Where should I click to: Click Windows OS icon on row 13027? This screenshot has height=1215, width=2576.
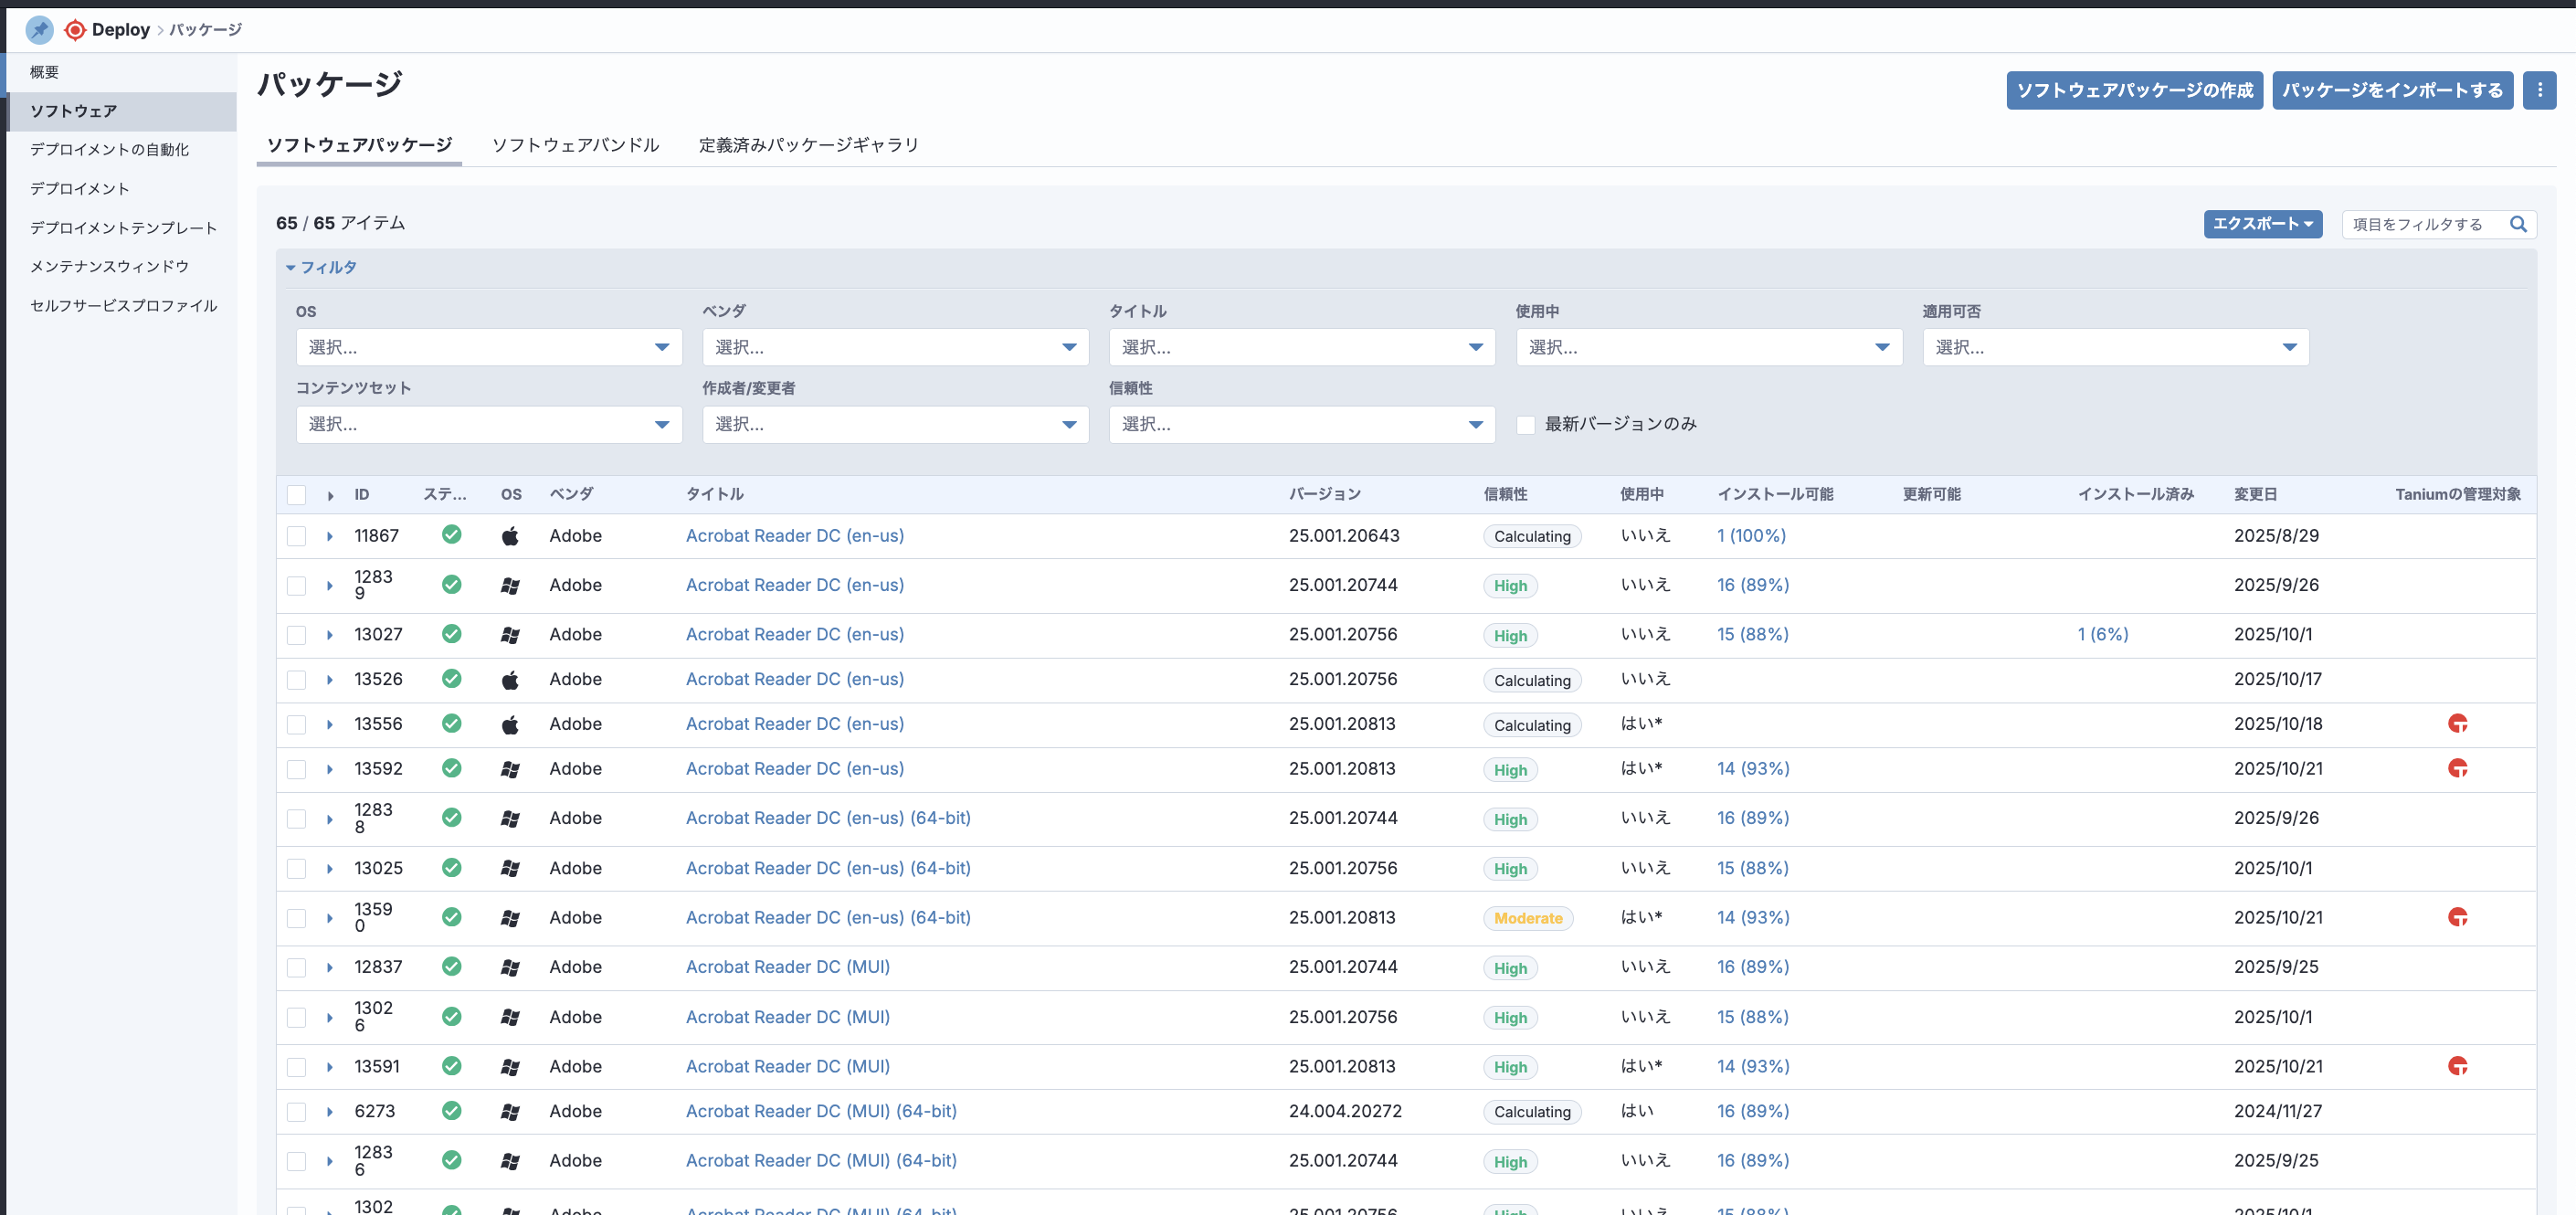click(510, 635)
